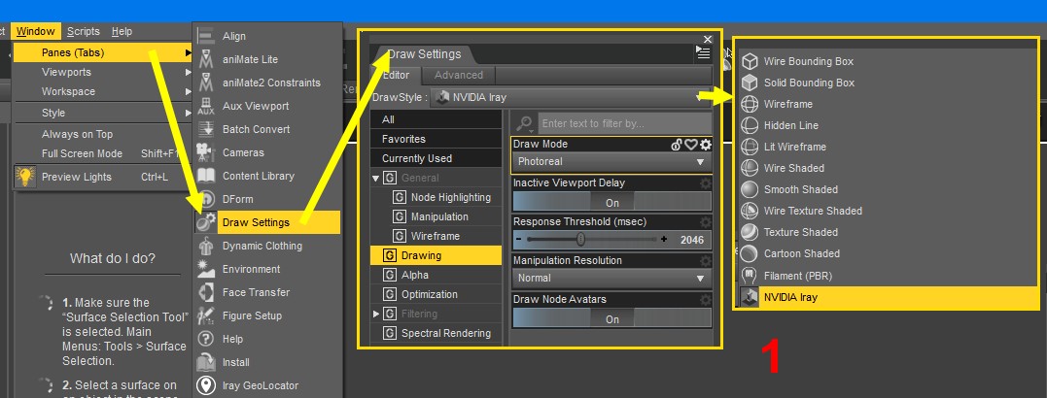Click the Batch Convert icon

206,129
